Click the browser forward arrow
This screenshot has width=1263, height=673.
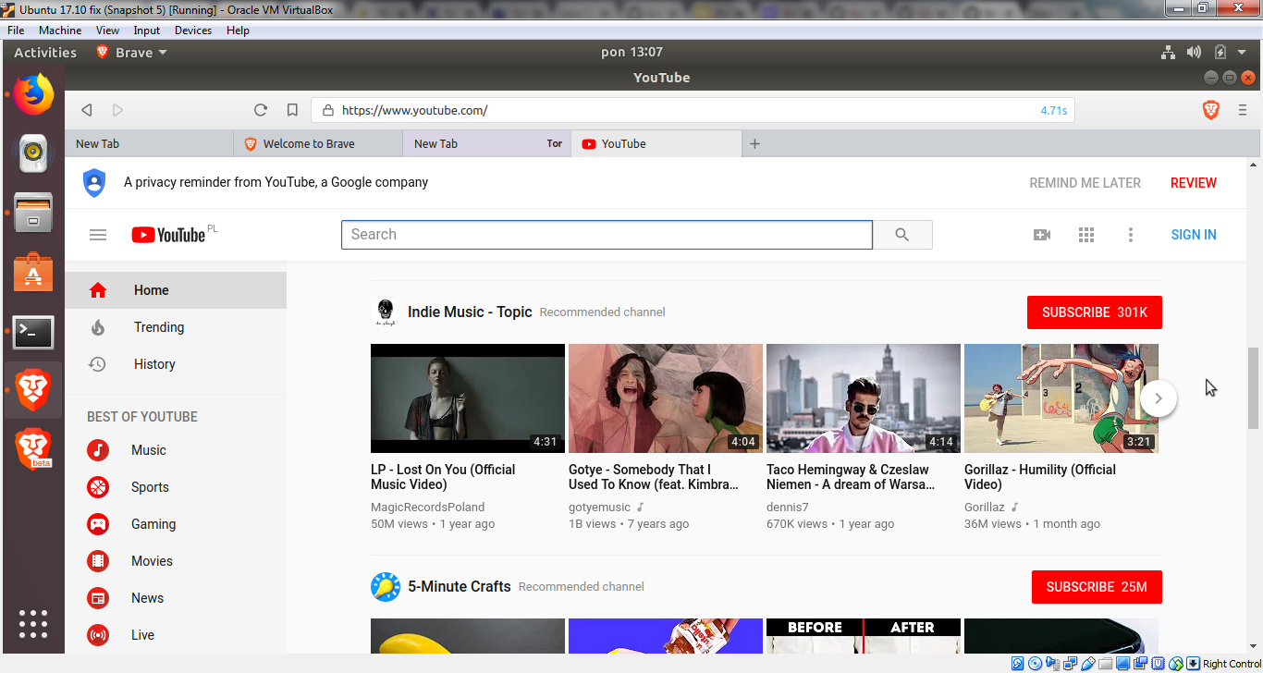117,110
